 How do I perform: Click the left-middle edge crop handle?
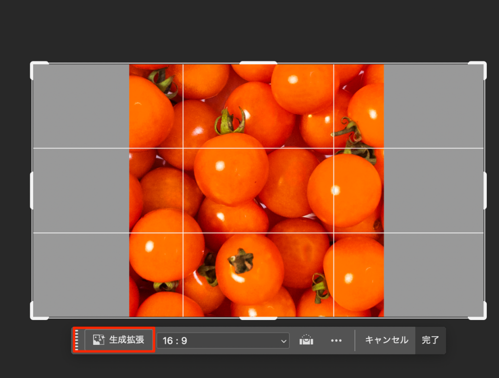(x=32, y=190)
